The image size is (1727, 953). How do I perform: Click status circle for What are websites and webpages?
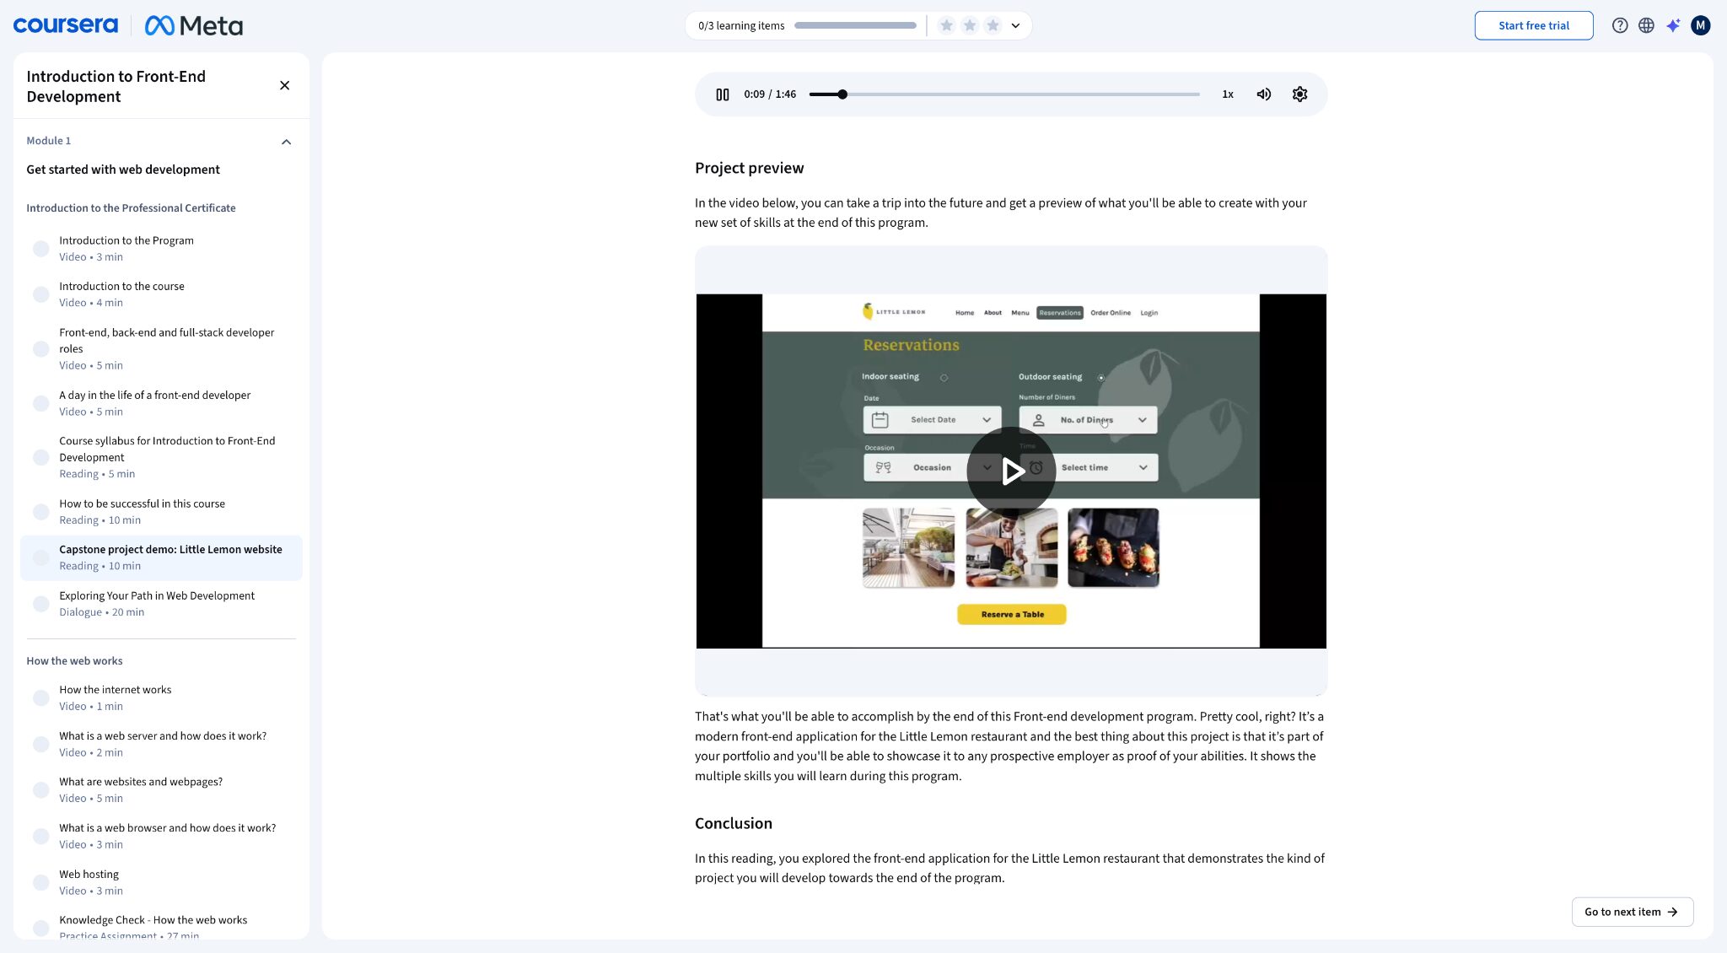(40, 789)
